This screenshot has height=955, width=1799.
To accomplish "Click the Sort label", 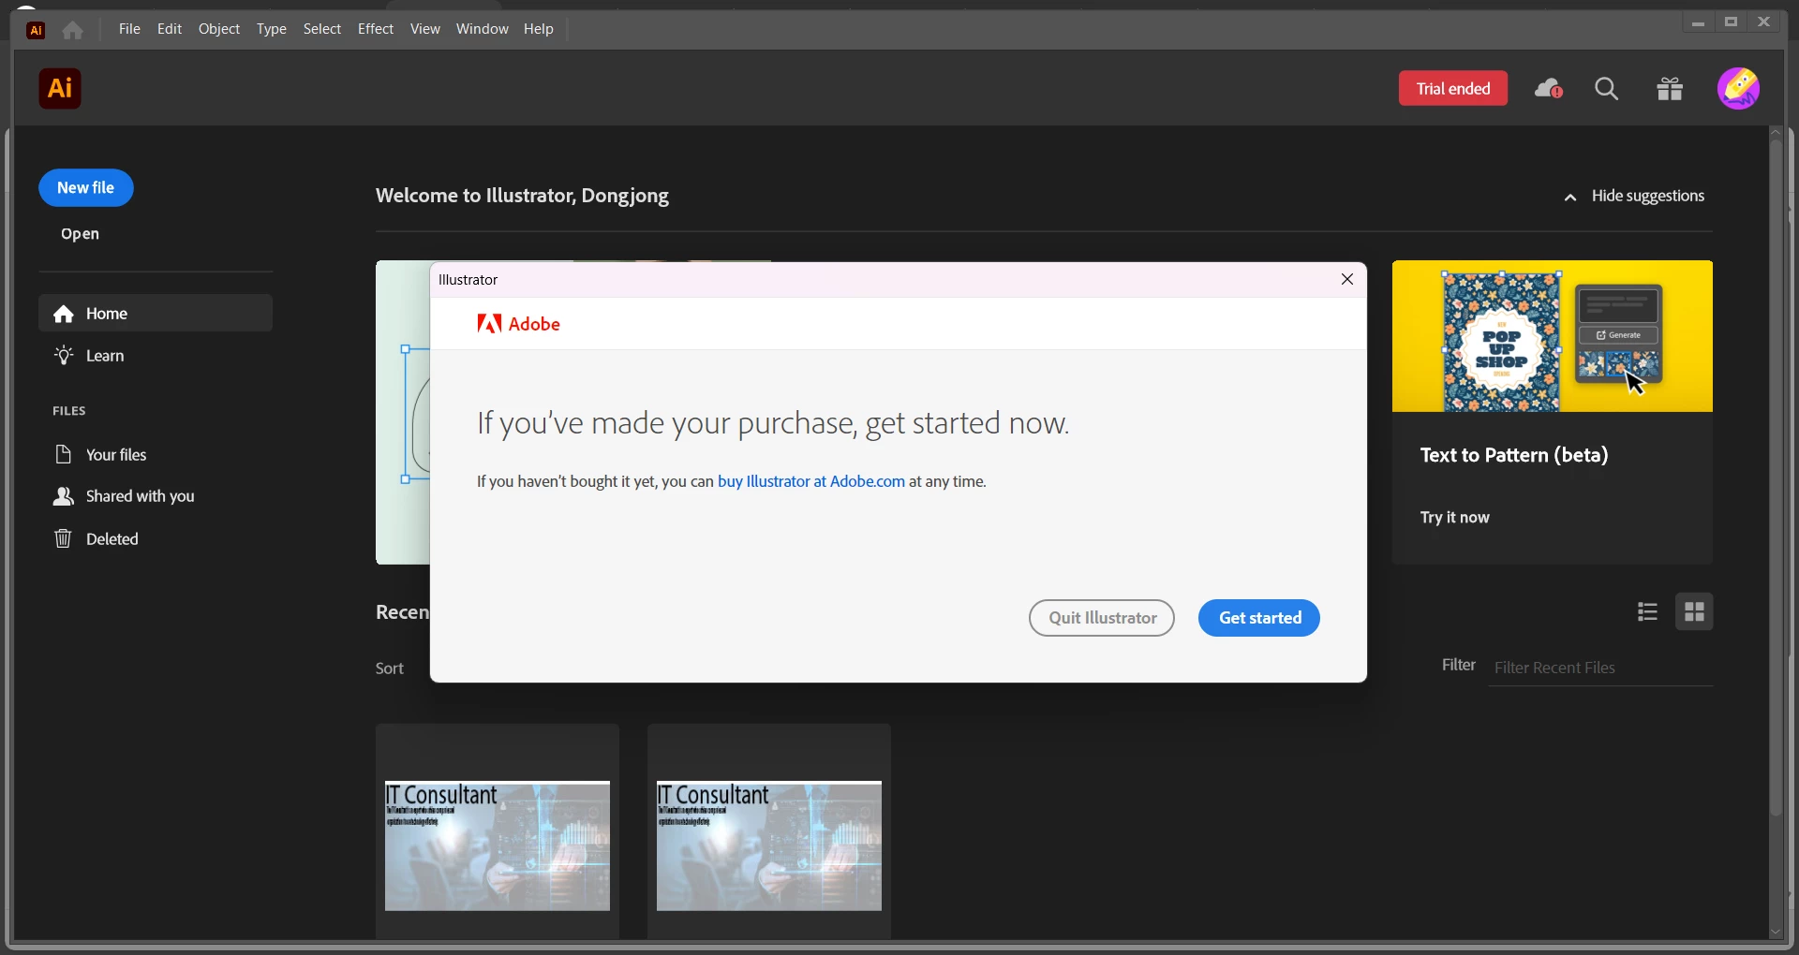I will tap(390, 668).
